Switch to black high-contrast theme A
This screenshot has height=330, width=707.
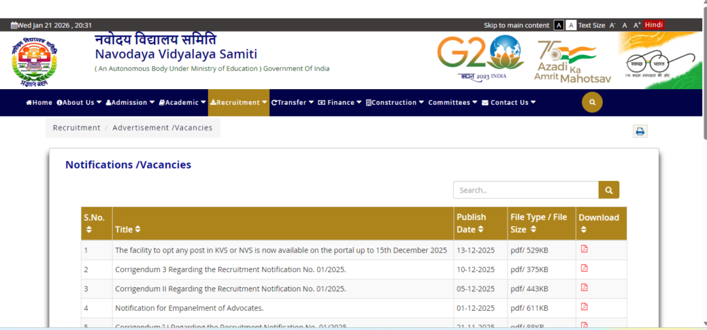pos(559,26)
